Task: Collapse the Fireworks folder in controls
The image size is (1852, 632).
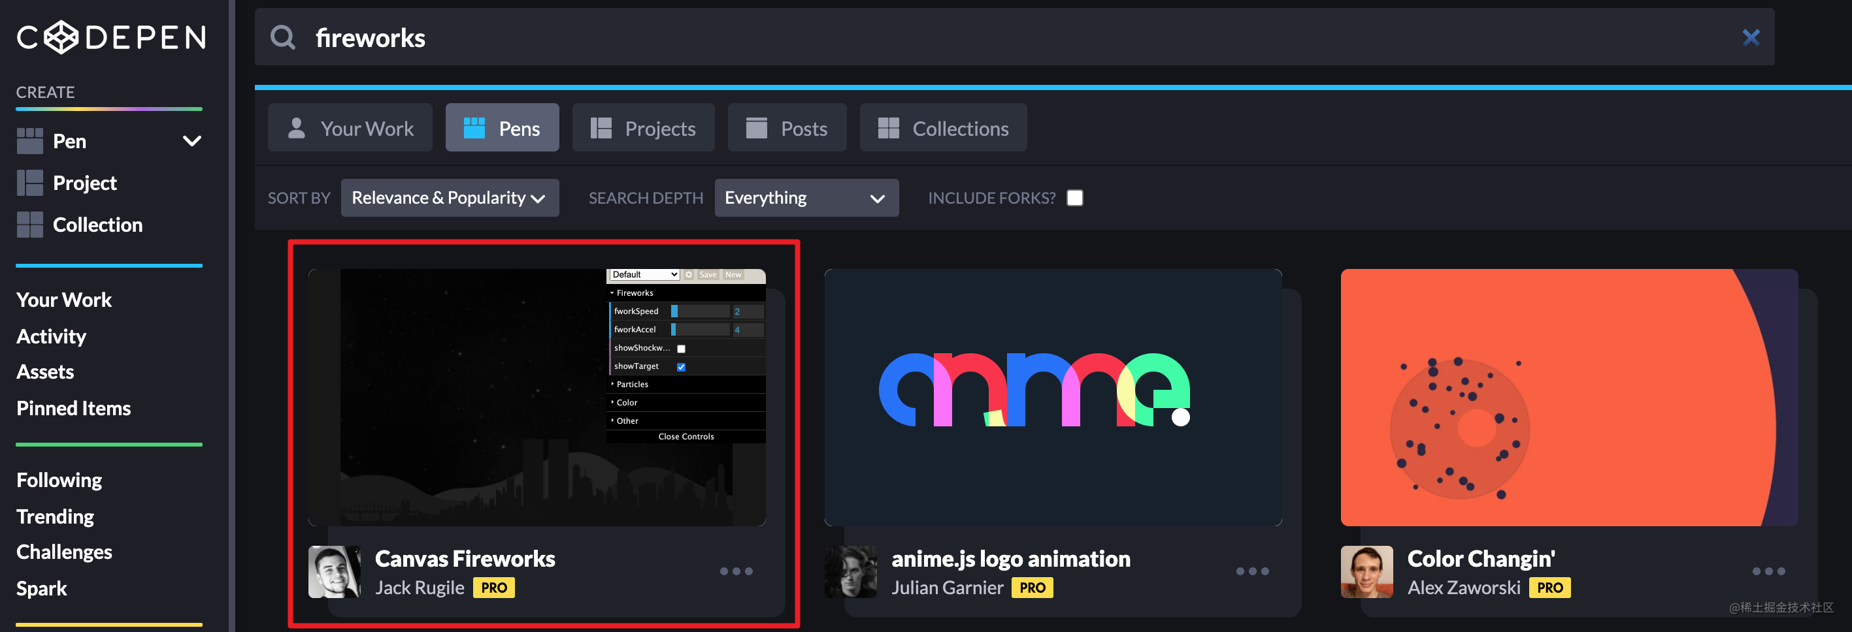Action: pyautogui.click(x=686, y=293)
